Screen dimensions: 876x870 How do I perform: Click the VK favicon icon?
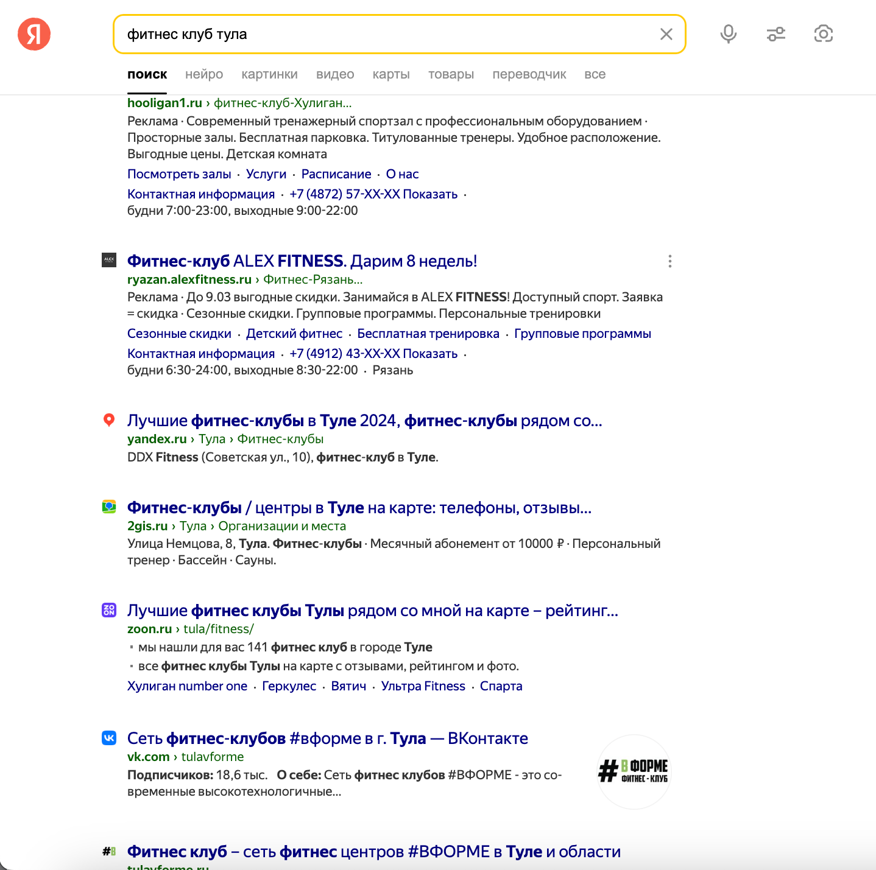click(109, 738)
